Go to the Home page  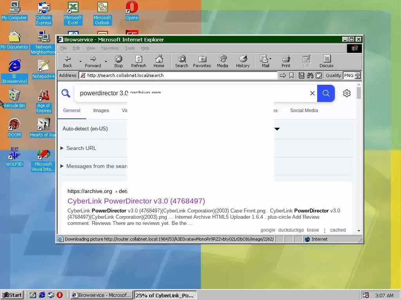pyautogui.click(x=159, y=62)
